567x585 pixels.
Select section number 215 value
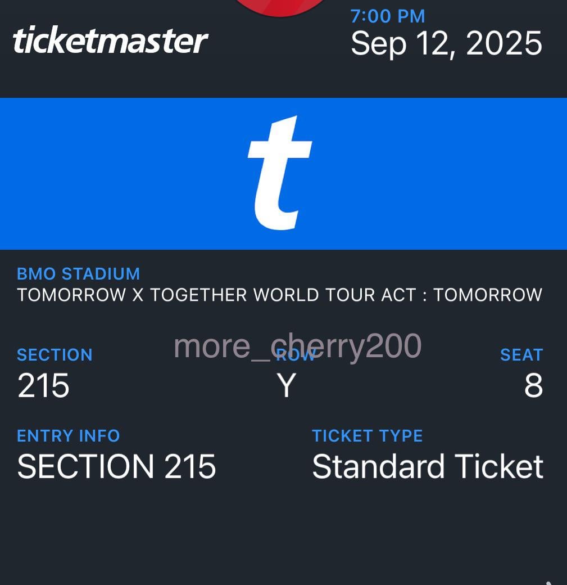point(43,386)
